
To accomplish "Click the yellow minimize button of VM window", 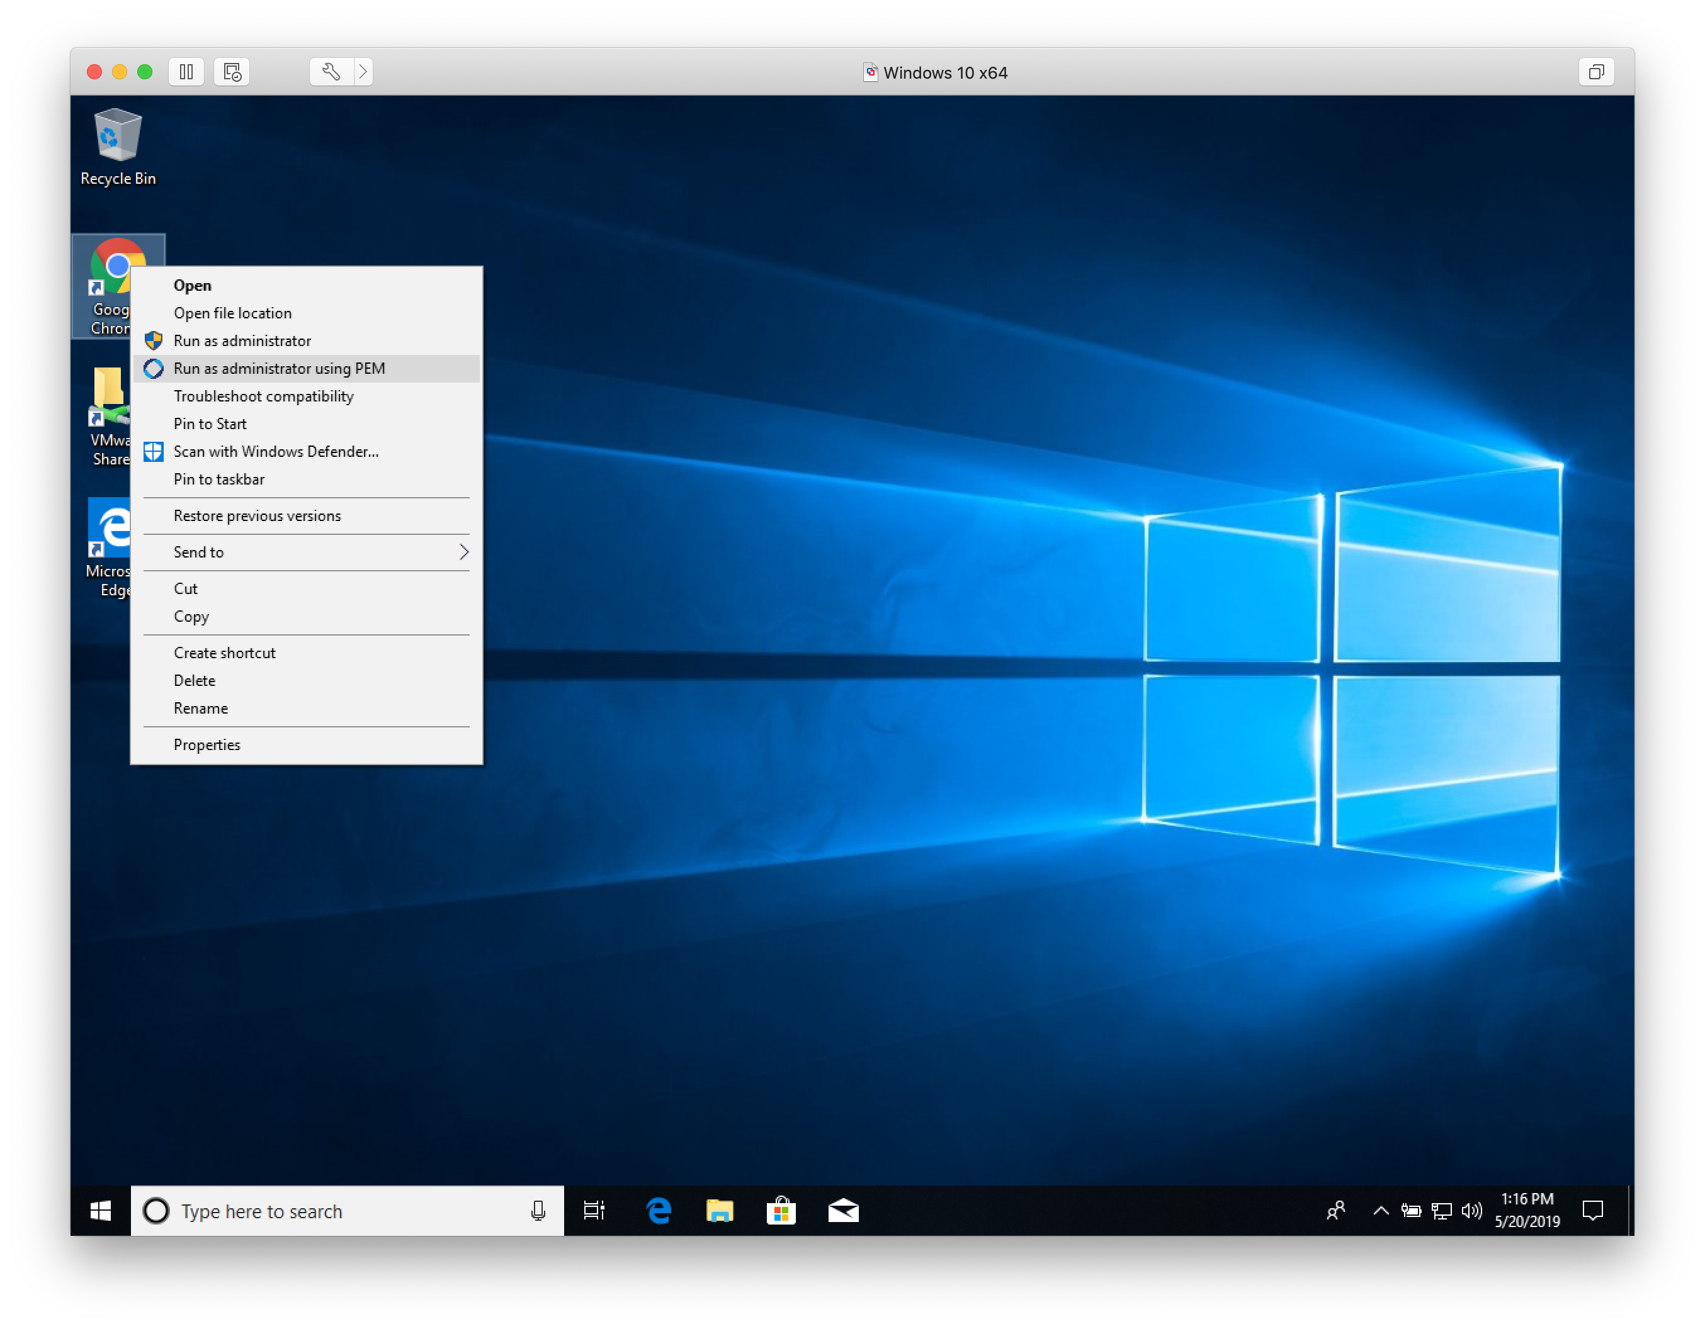I will point(120,72).
